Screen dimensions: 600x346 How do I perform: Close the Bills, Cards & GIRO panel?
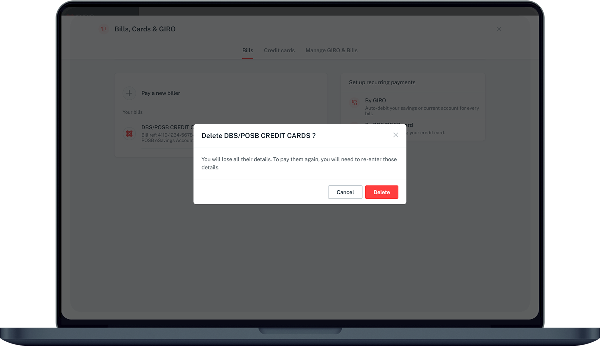[x=499, y=29]
